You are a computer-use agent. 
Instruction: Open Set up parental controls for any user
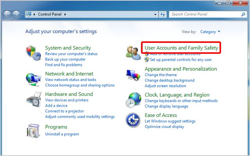coord(180,60)
